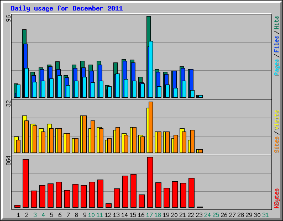Click the 'Files' legend label

tap(276, 44)
